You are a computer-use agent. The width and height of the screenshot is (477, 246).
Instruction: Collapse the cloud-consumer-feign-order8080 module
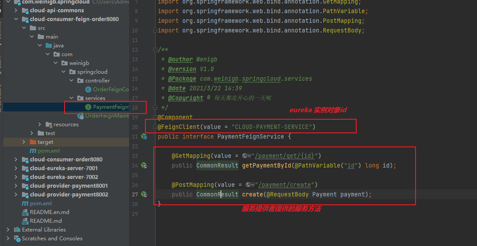click(x=16, y=19)
